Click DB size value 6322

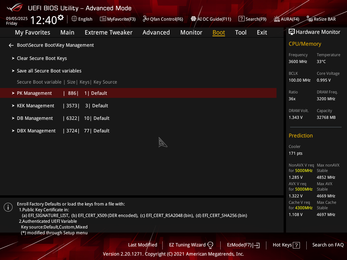72,118
